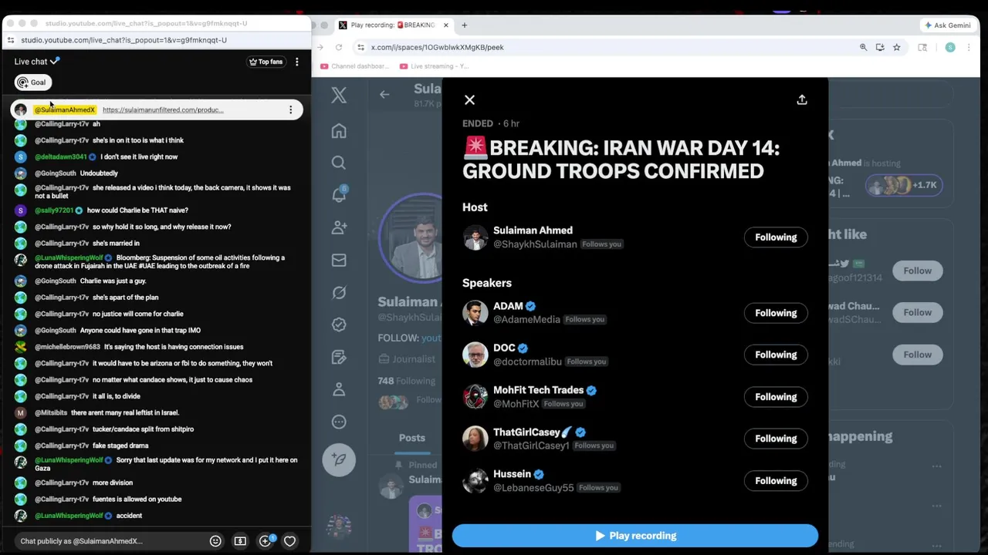Switch to Posts tab on profile
Screen dimensions: 988x555
(x=412, y=438)
